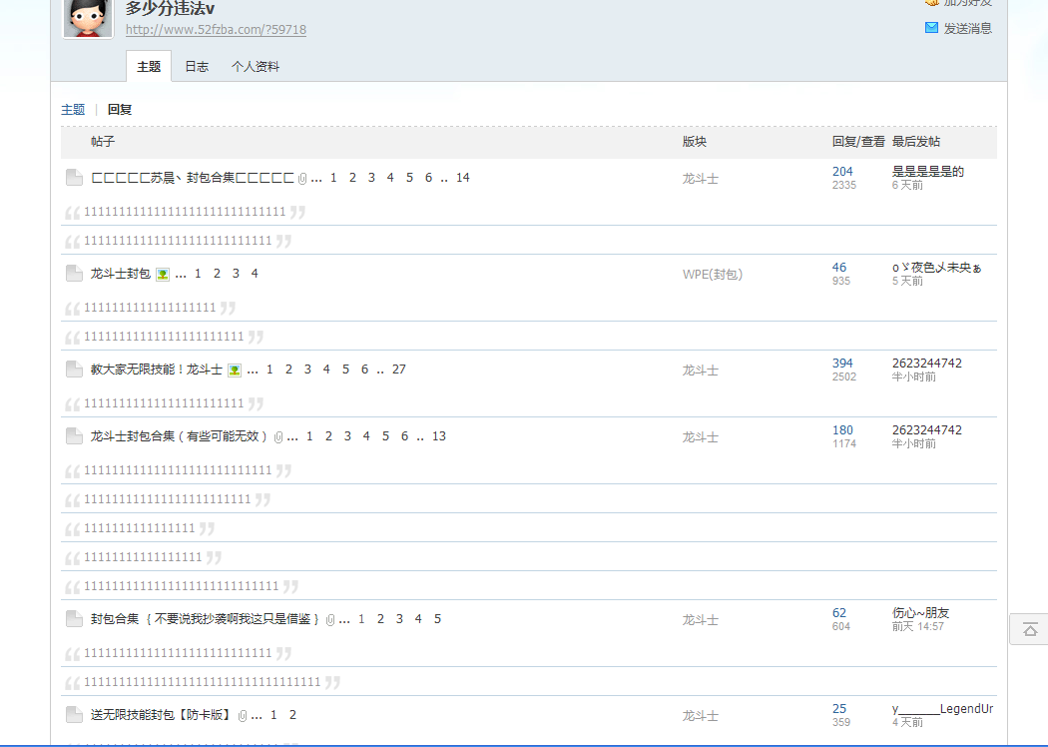
Task: Open 龙斗士 forum link in 教大家无限技能 row
Action: click(x=701, y=371)
